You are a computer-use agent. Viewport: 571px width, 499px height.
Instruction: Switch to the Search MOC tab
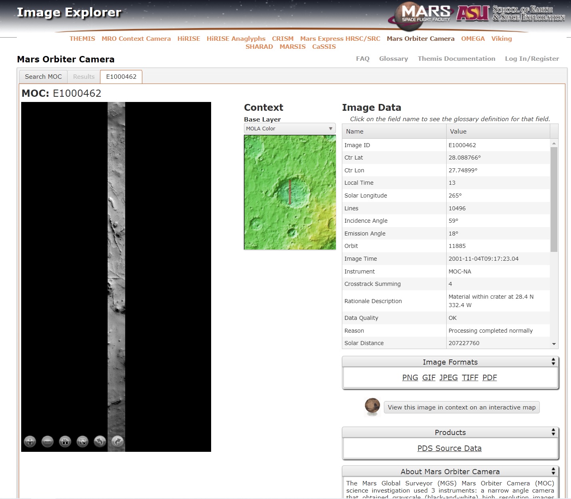[43, 77]
